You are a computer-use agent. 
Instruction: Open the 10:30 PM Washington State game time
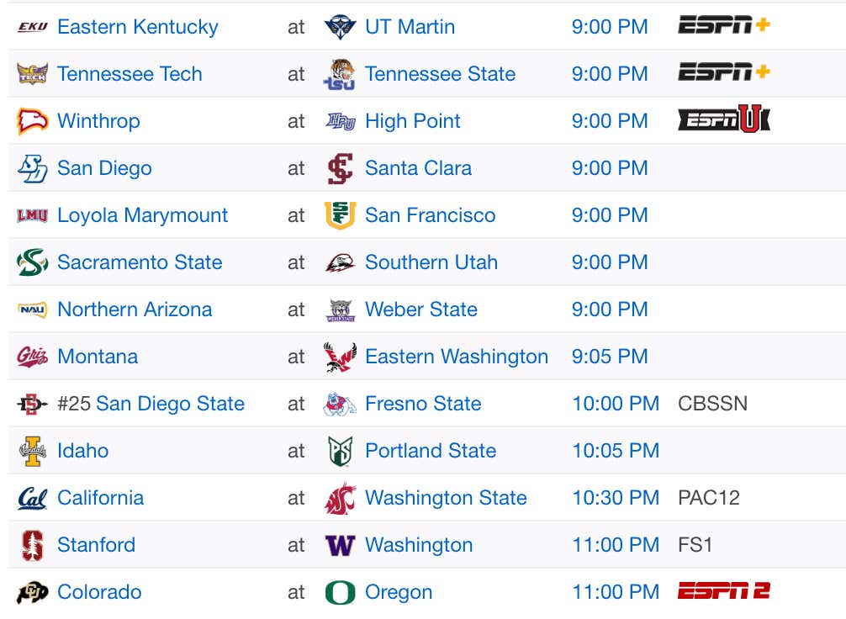(616, 498)
